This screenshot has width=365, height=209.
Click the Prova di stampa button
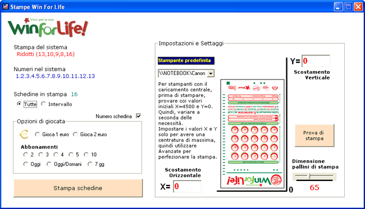(314, 136)
